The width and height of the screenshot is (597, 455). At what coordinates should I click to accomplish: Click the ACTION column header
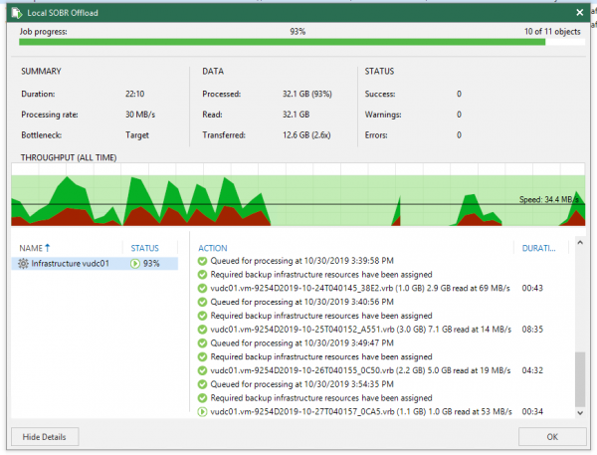coord(214,247)
